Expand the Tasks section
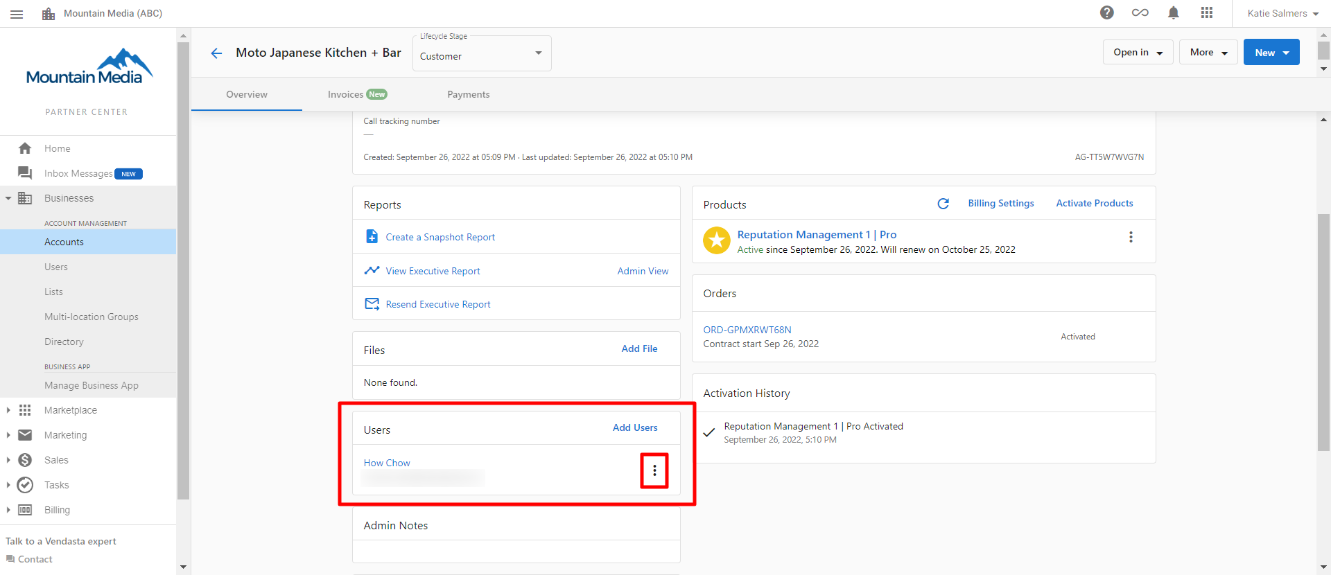The width and height of the screenshot is (1331, 575). coord(8,485)
